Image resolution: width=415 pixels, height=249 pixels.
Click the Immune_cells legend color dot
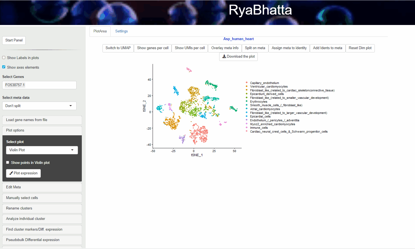coord(246,128)
